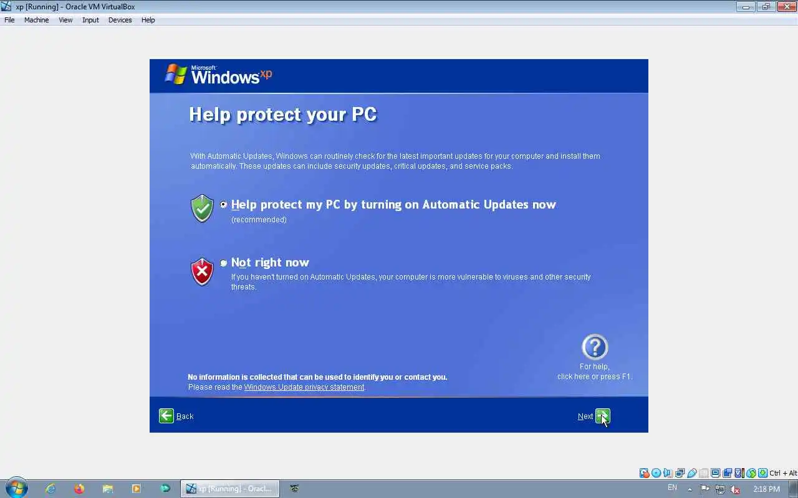The image size is (798, 498).
Task: Click the green round arrow taskbar icon
Action: pyautogui.click(x=165, y=489)
